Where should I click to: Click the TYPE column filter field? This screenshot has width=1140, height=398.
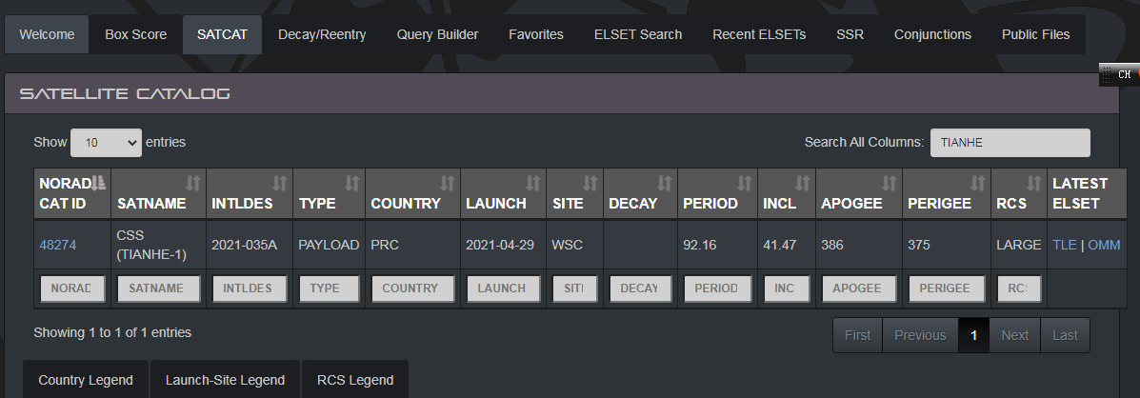pos(329,289)
